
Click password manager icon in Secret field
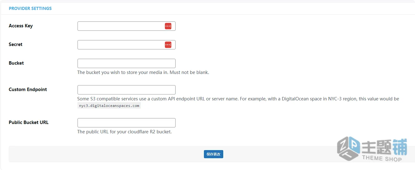pos(168,45)
